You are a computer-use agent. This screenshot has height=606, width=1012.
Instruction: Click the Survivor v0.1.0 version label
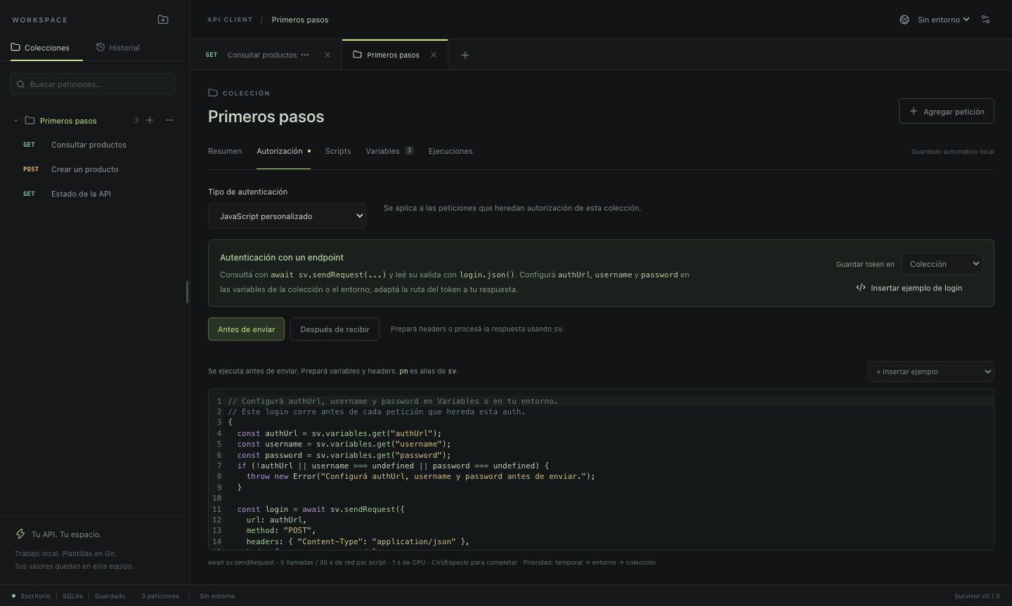977,596
